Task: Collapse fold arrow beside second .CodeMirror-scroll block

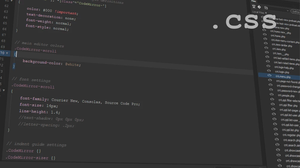Action: tap(4, 90)
